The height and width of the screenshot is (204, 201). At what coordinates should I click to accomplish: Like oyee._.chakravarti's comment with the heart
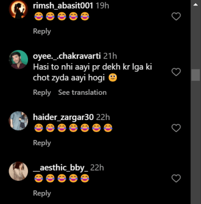(x=176, y=72)
